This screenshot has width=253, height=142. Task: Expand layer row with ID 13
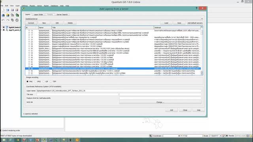(29, 30)
